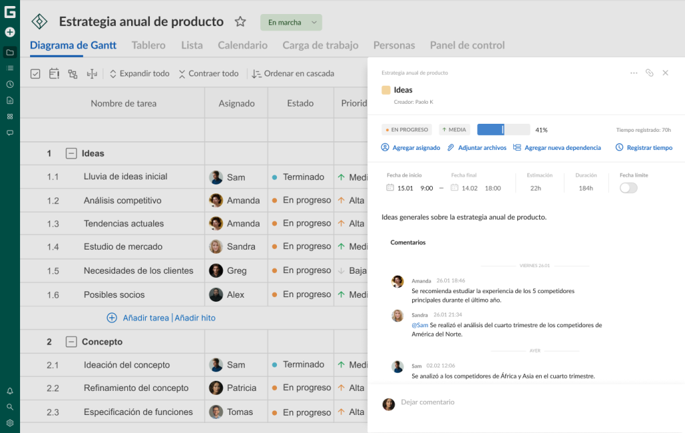
Task: Adjust the 41% progress bar
Action: (503, 130)
